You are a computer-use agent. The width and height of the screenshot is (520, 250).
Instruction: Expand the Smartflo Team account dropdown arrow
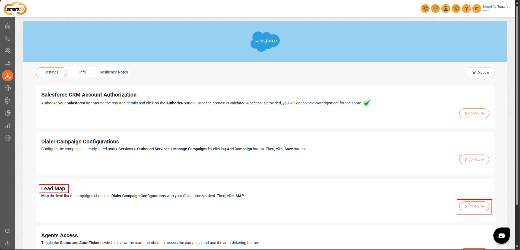pyautogui.click(x=508, y=8)
